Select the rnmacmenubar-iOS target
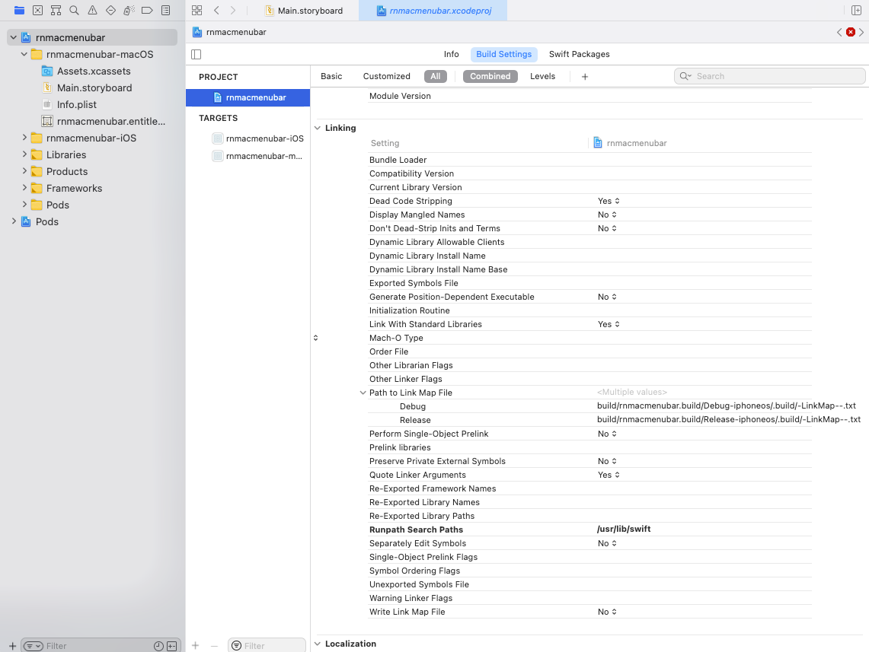The height and width of the screenshot is (652, 869). pyautogui.click(x=257, y=138)
